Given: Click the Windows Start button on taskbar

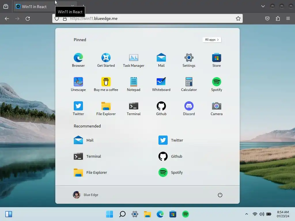Looking at the screenshot, I should [x=109, y=214].
